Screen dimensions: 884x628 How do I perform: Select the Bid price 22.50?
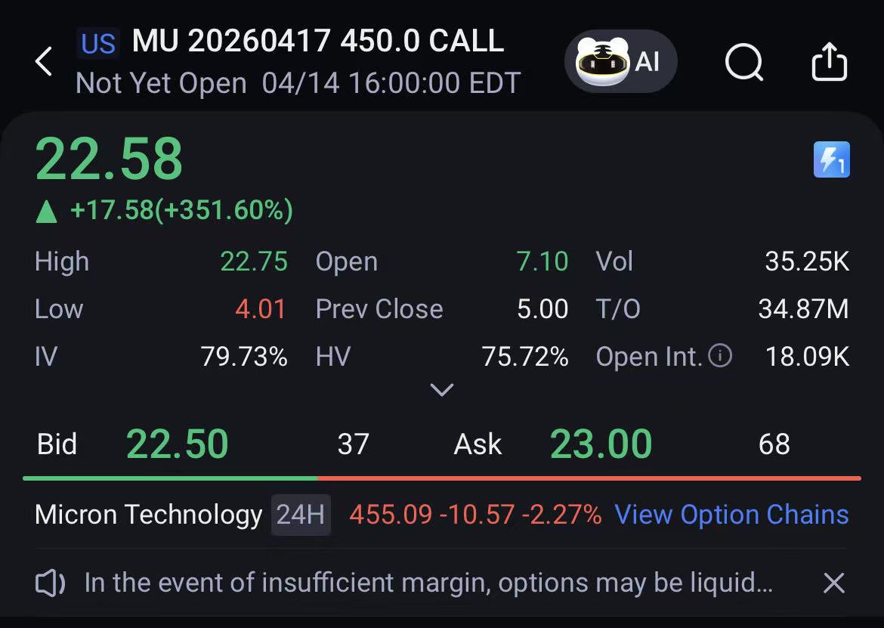(177, 444)
